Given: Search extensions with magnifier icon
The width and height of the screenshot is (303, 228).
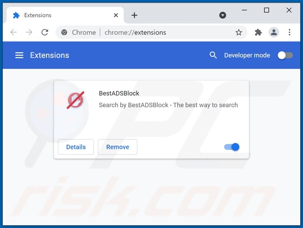Looking at the screenshot, I should tap(213, 55).
